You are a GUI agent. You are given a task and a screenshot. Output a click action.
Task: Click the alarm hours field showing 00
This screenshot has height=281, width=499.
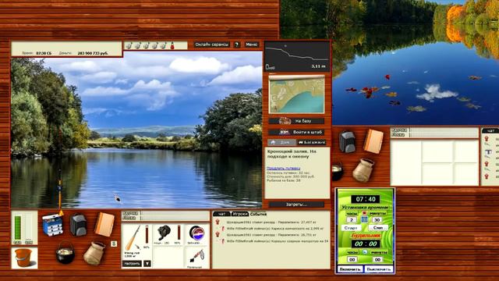coord(352,260)
